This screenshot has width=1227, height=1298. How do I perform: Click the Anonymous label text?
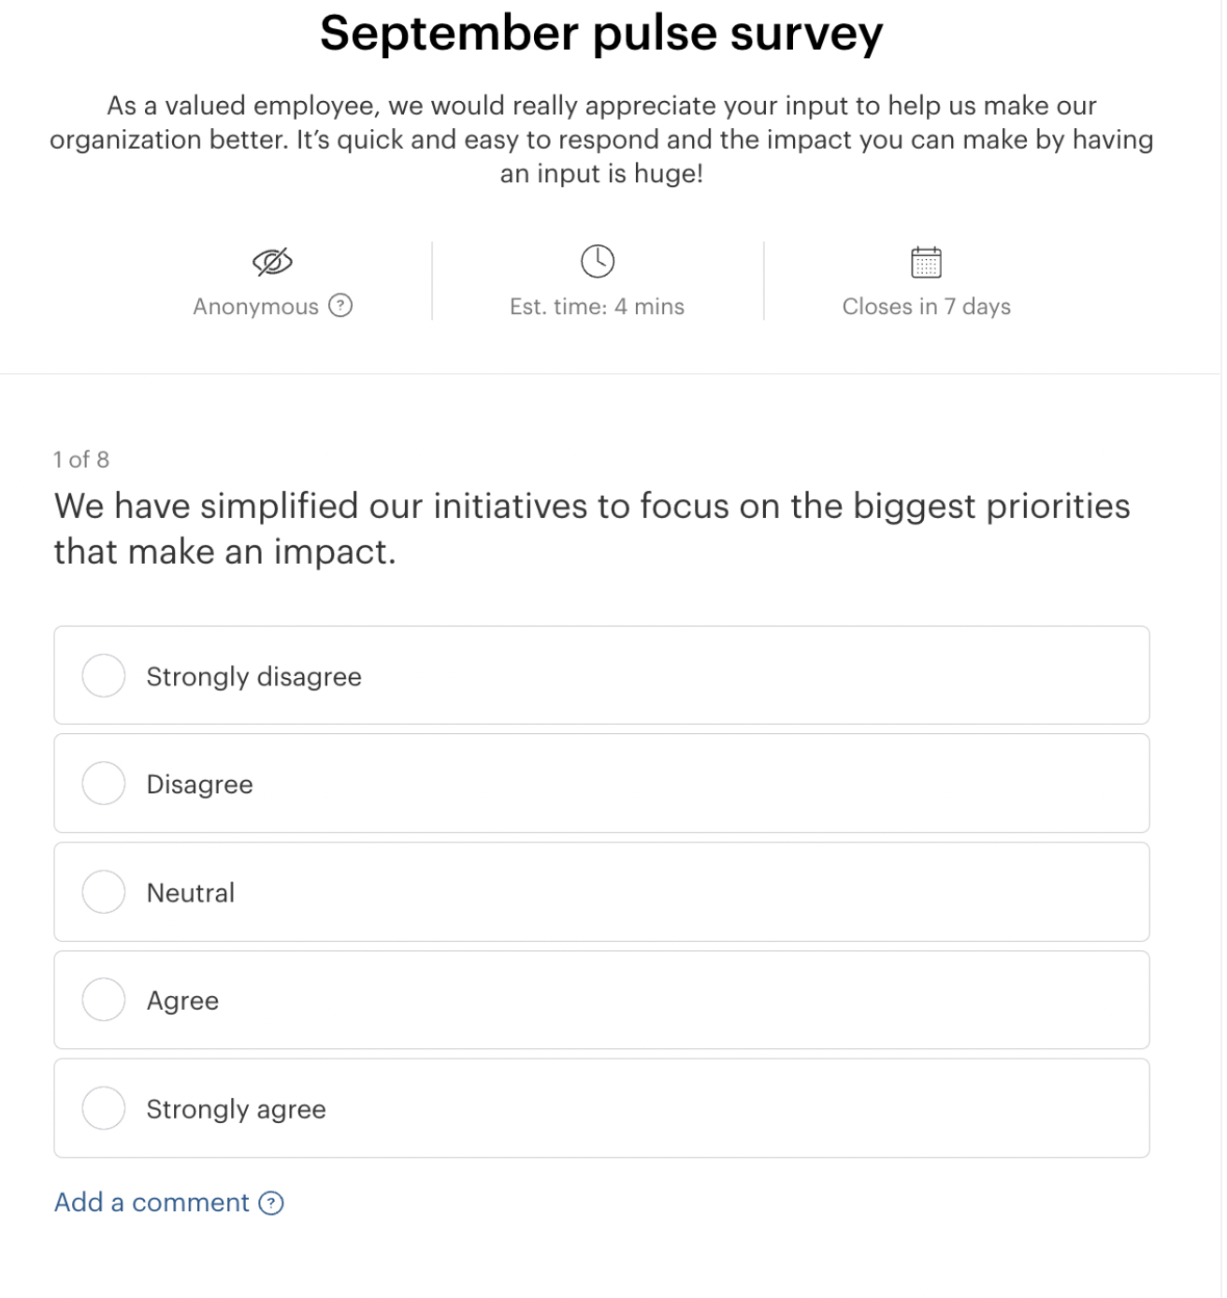coord(255,307)
